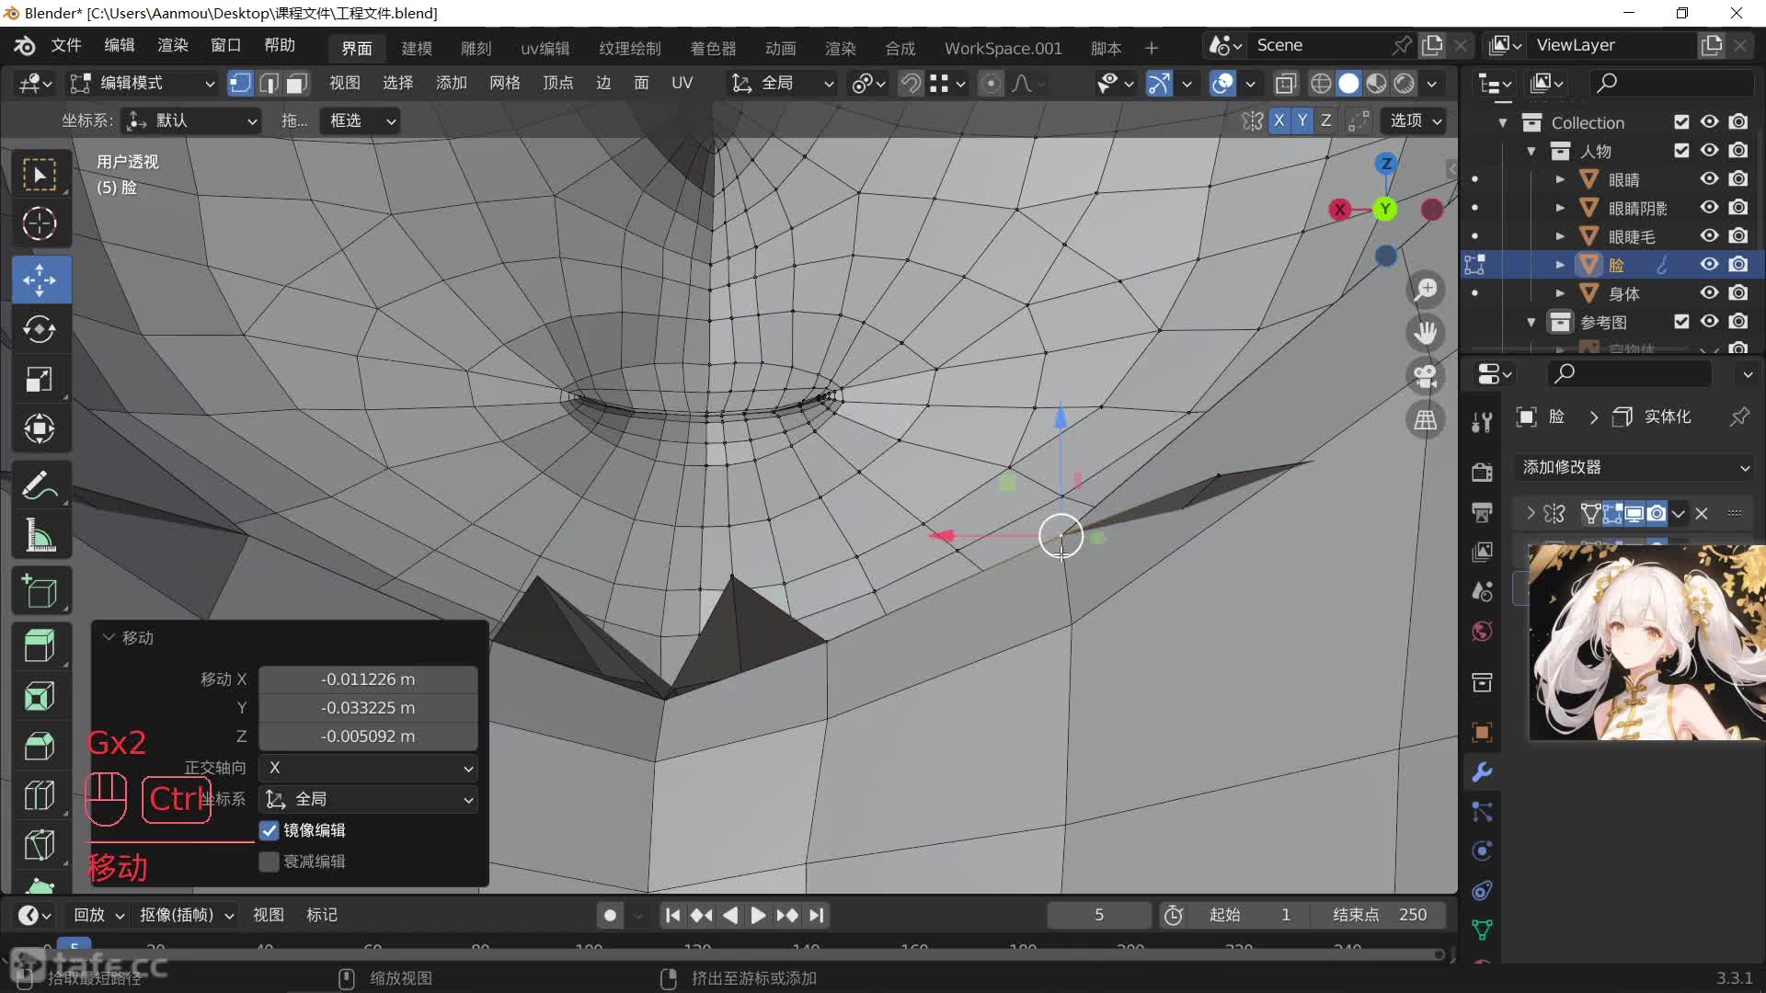Select the Select Box tool
The image size is (1766, 993).
pyautogui.click(x=40, y=175)
